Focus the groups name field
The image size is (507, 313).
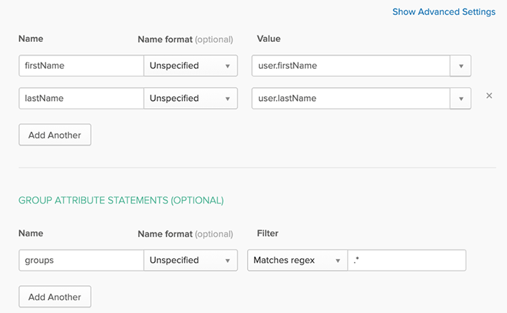point(80,260)
